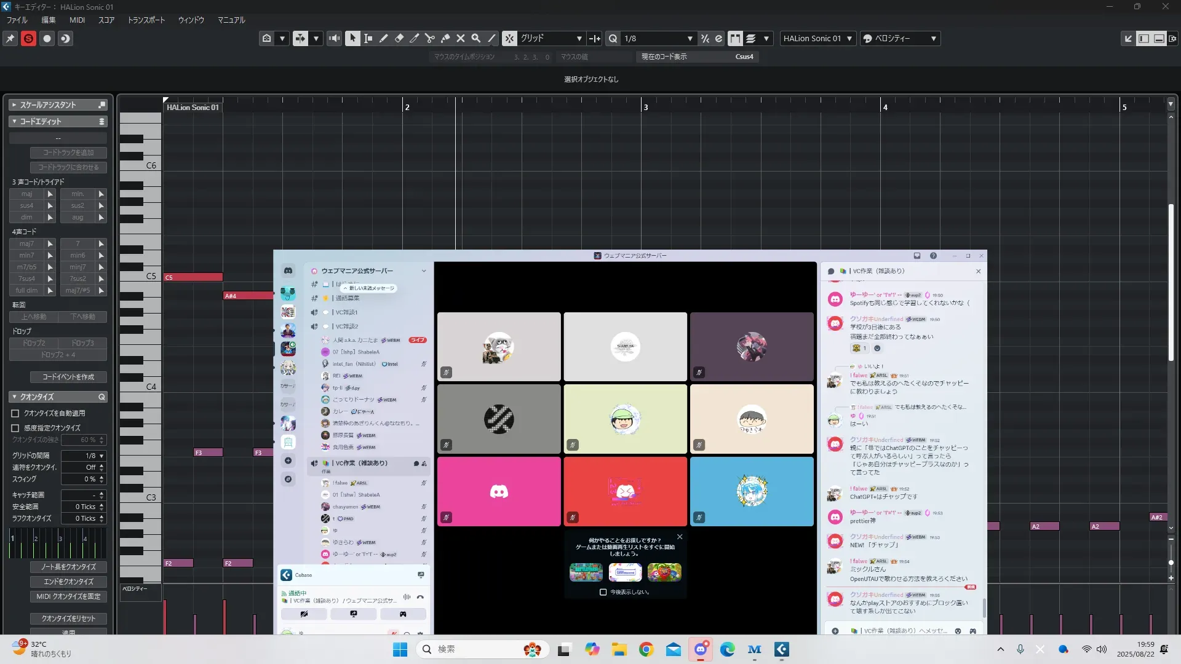Select the Erase tool
The image size is (1181, 664).
coord(399,38)
